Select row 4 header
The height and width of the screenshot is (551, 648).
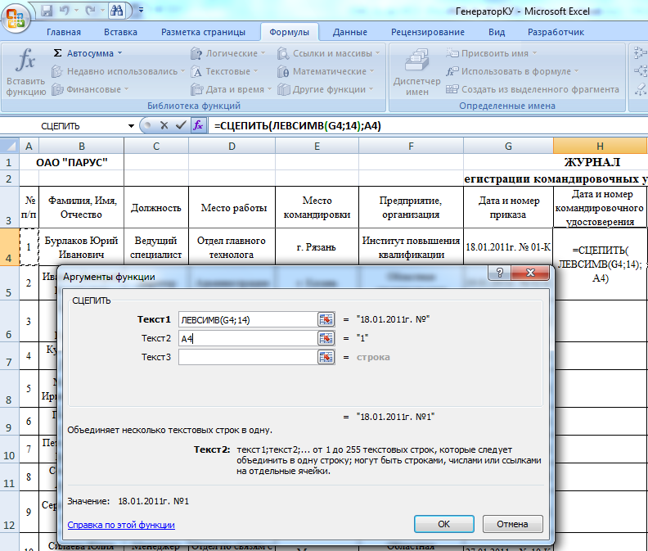click(x=9, y=246)
